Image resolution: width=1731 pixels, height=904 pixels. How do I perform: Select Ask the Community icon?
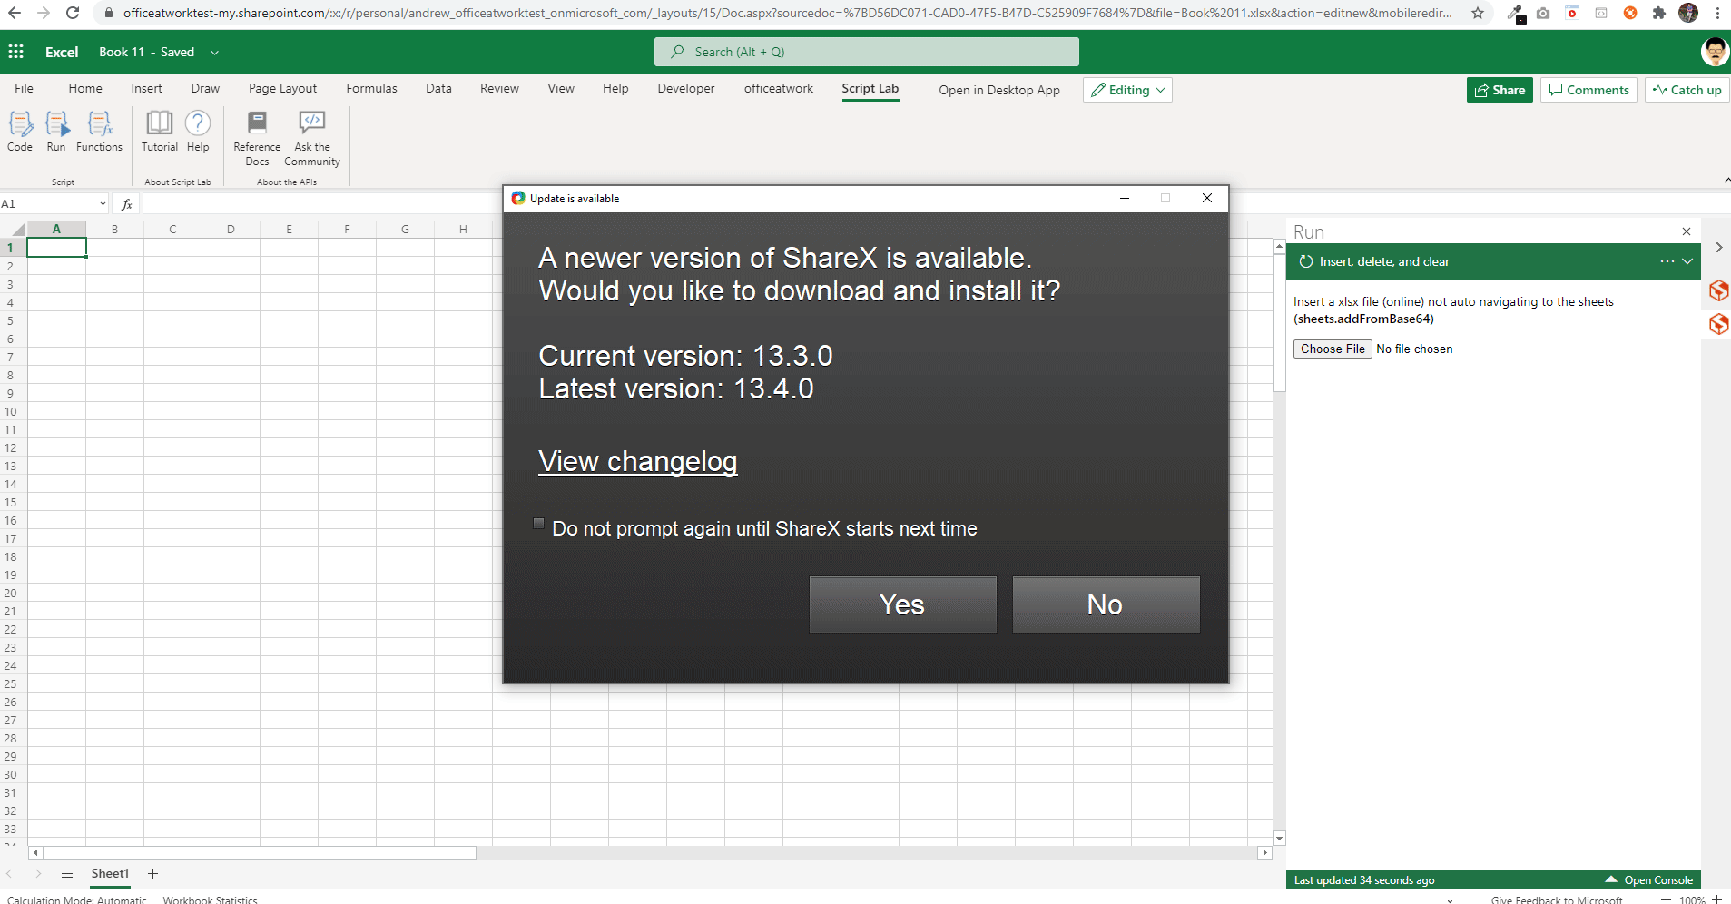pos(311,138)
